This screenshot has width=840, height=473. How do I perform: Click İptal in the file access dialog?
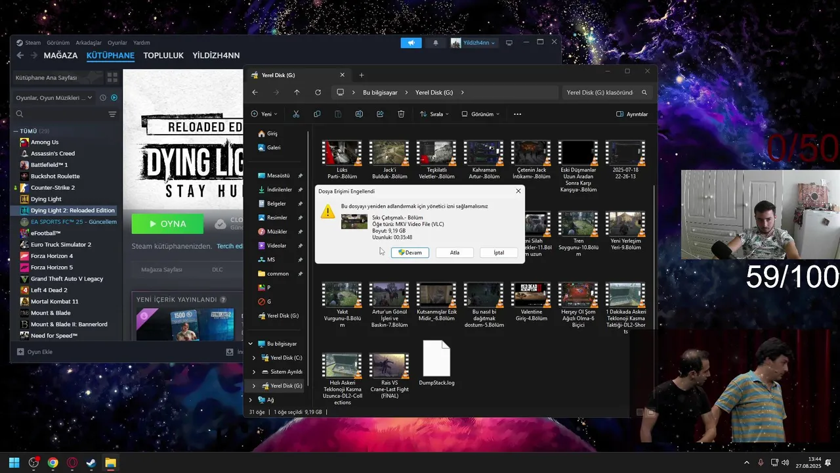coord(499,252)
